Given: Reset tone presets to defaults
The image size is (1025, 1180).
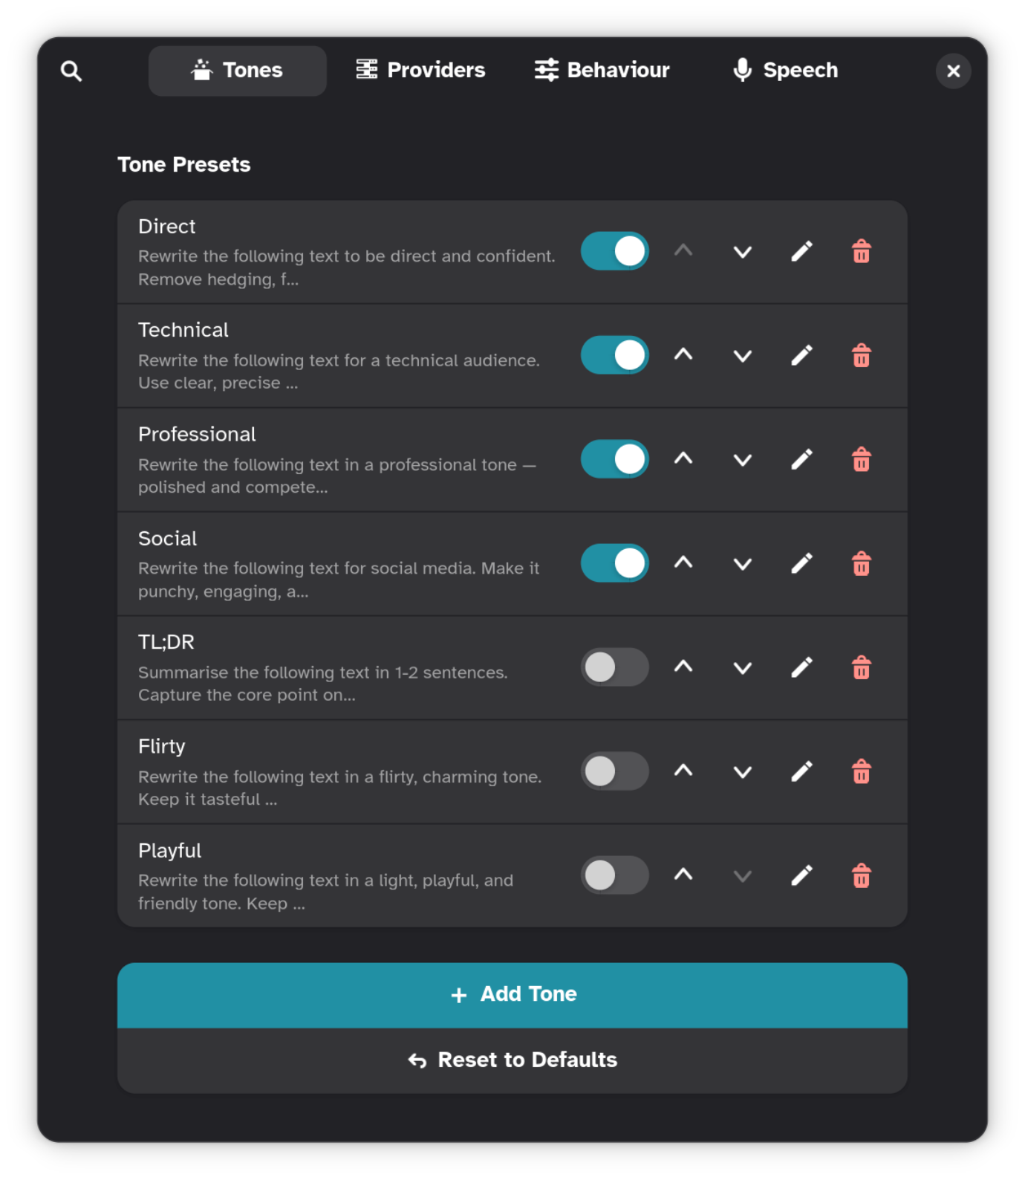Looking at the screenshot, I should [512, 1060].
